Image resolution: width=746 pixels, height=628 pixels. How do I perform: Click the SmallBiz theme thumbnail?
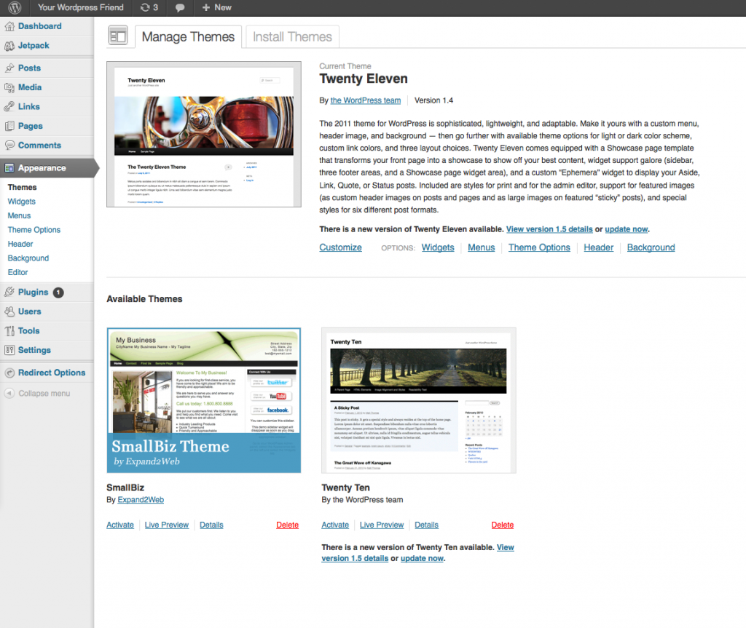pos(204,400)
